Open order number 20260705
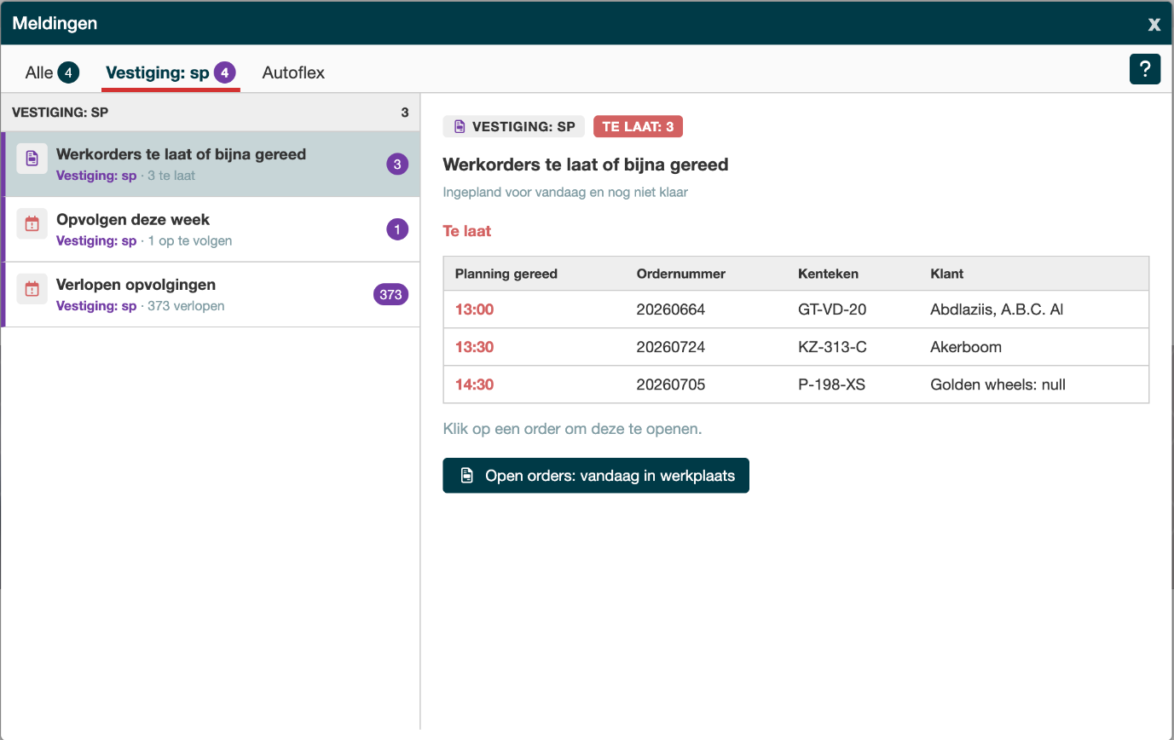Screen dimensions: 1174x740 click(671, 384)
